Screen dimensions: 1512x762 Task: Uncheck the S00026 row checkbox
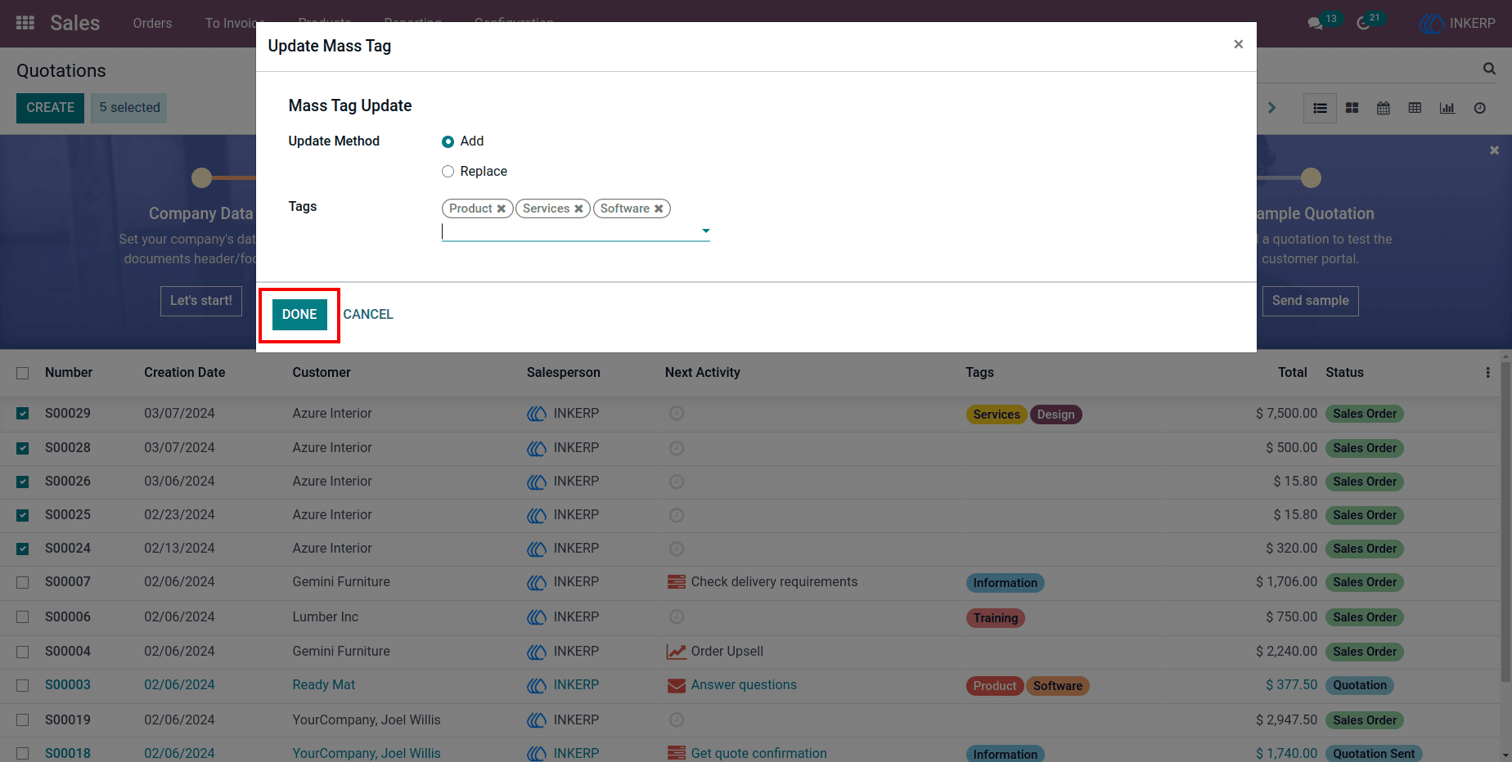click(x=23, y=482)
